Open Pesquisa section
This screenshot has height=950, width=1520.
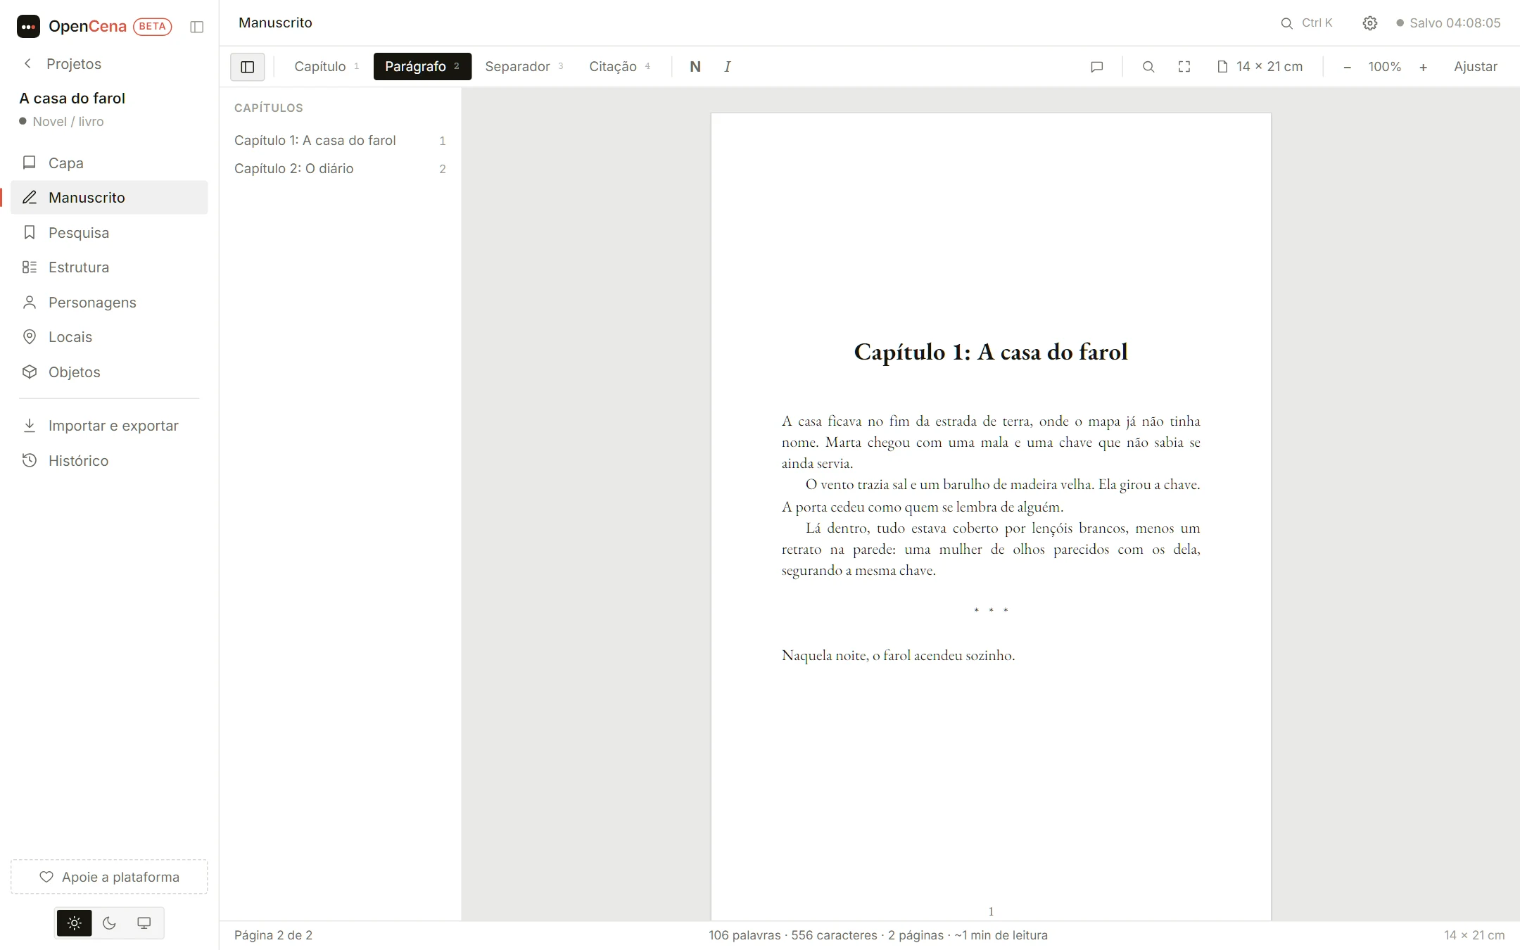[109, 233]
